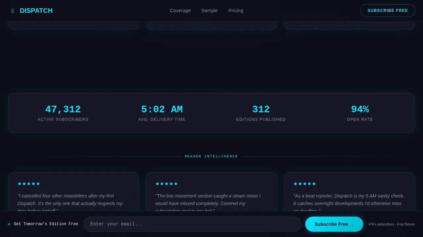Click the Subscribe Free arrow button
The height and width of the screenshot is (237, 423).
[334, 224]
